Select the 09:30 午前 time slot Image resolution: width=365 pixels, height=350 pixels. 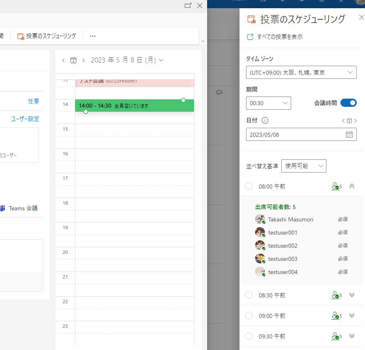pyautogui.click(x=249, y=336)
